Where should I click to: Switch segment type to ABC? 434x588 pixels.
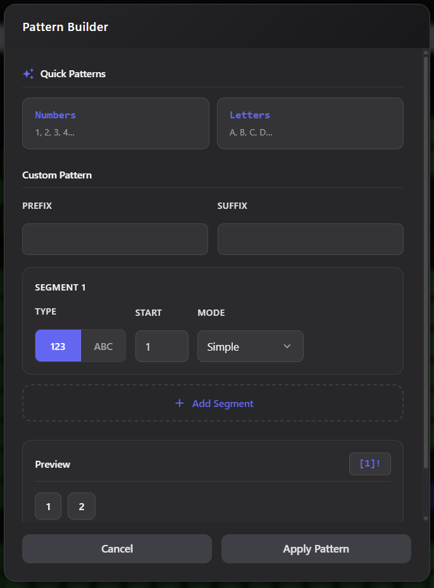point(103,346)
